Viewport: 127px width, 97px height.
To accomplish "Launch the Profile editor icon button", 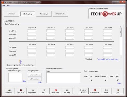I will [x=56, y=91].
